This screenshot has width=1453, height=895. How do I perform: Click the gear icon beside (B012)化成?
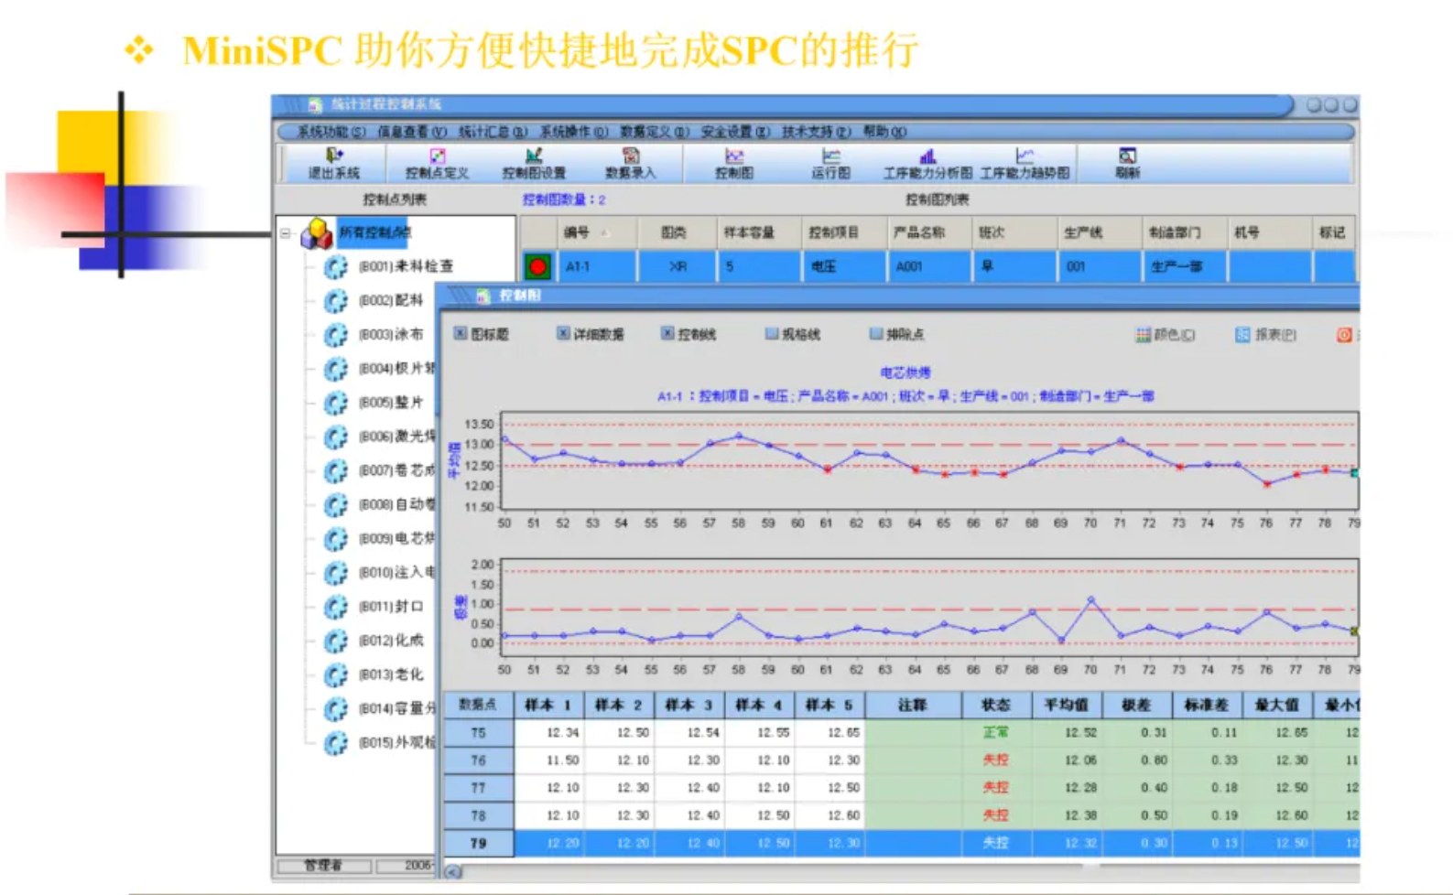[x=336, y=641]
